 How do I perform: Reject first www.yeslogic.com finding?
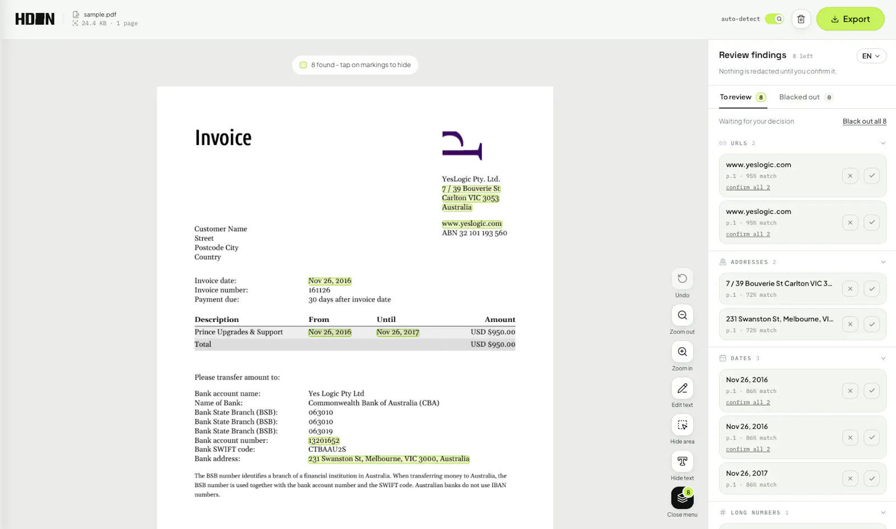click(850, 176)
